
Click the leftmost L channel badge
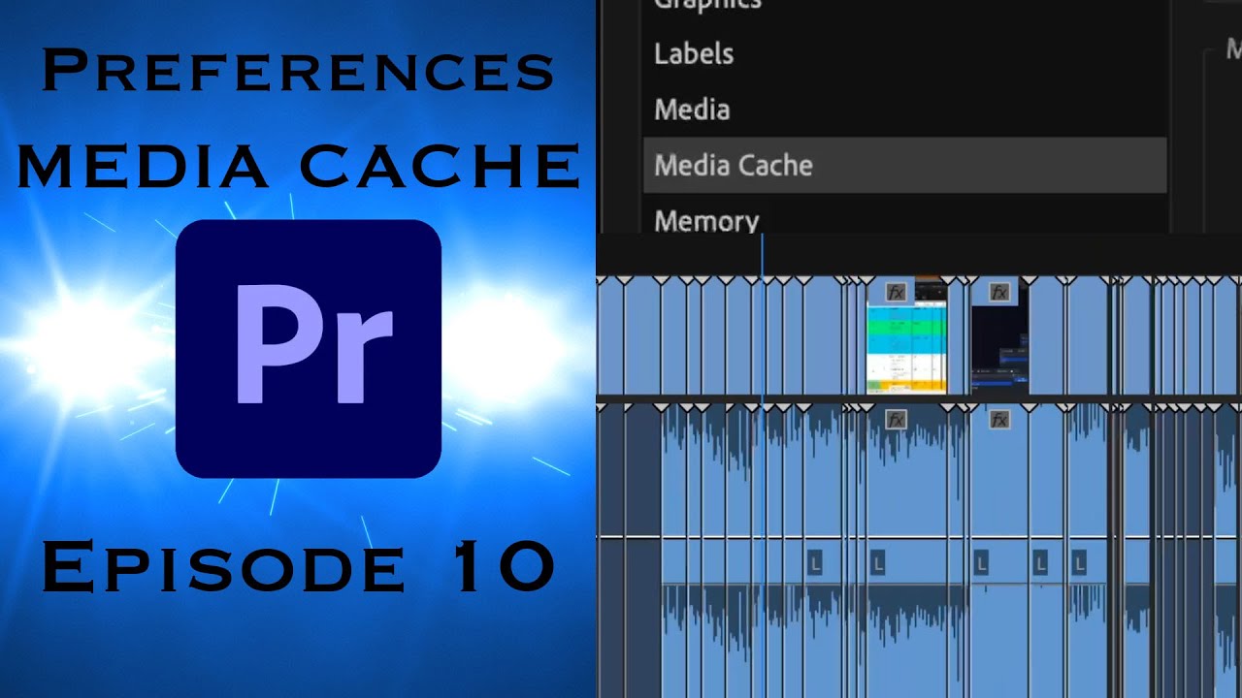(814, 563)
